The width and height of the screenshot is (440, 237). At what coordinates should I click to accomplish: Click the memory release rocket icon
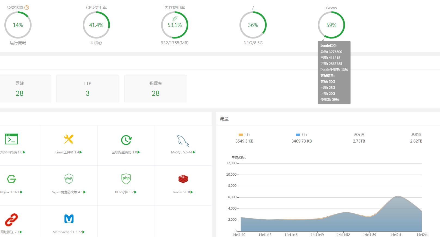175,18
